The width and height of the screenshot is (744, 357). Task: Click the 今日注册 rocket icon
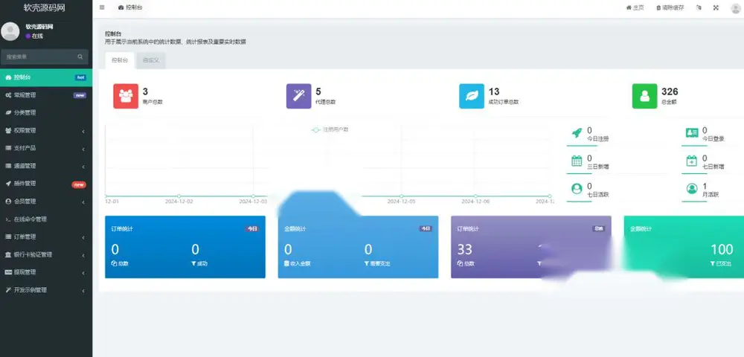point(577,133)
